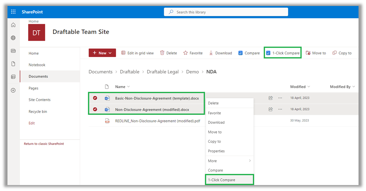Deselect Basic-Non-Disclosure-Agreement (template).docx checkmark

point(95,98)
